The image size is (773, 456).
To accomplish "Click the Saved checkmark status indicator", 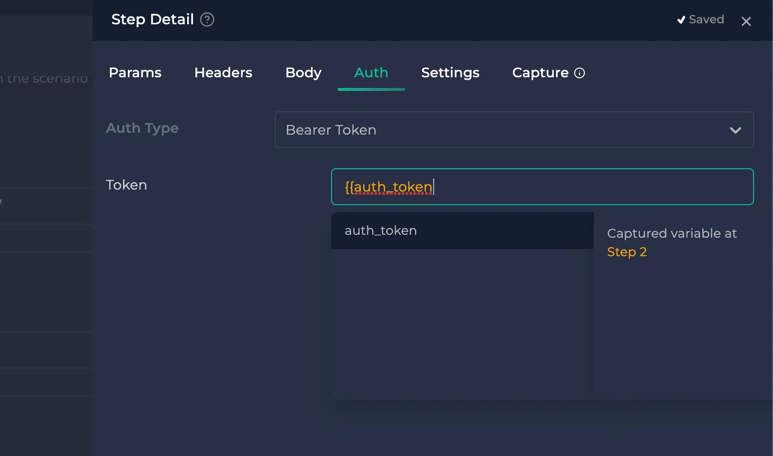I will (701, 19).
